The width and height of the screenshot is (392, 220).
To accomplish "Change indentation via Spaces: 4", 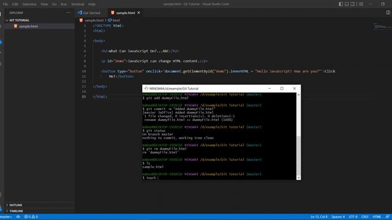I will (338, 217).
